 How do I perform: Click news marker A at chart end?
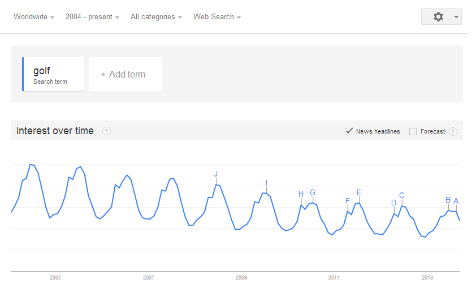tap(456, 201)
